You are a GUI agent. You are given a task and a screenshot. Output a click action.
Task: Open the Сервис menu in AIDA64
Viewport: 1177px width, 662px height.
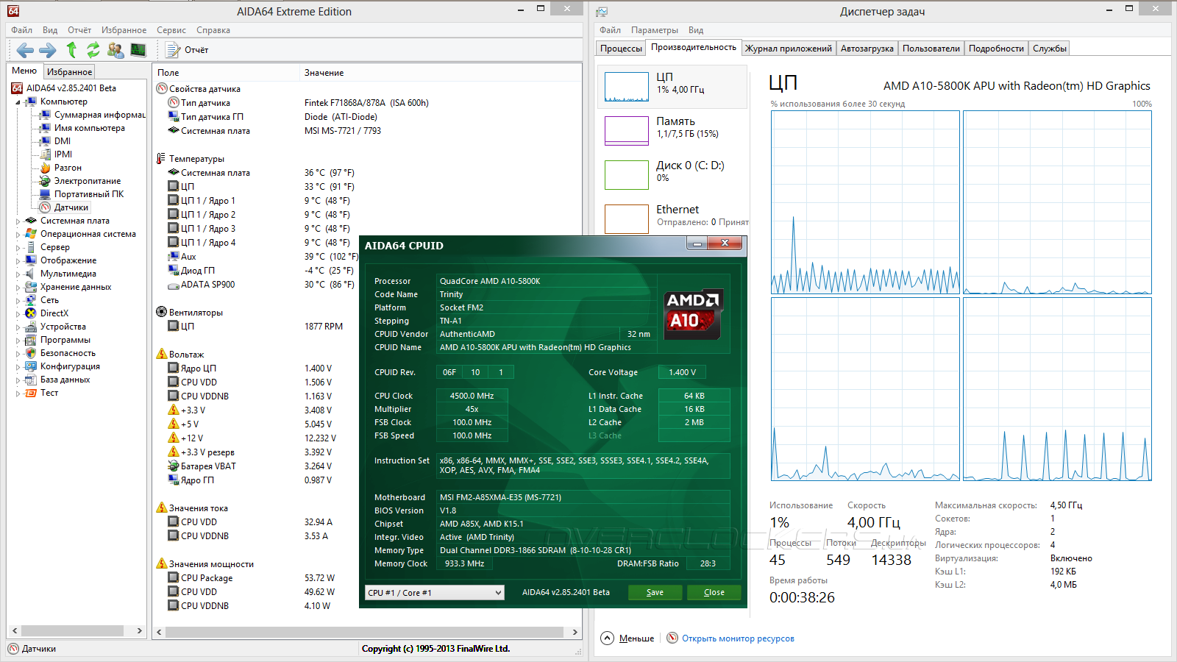[x=171, y=30]
